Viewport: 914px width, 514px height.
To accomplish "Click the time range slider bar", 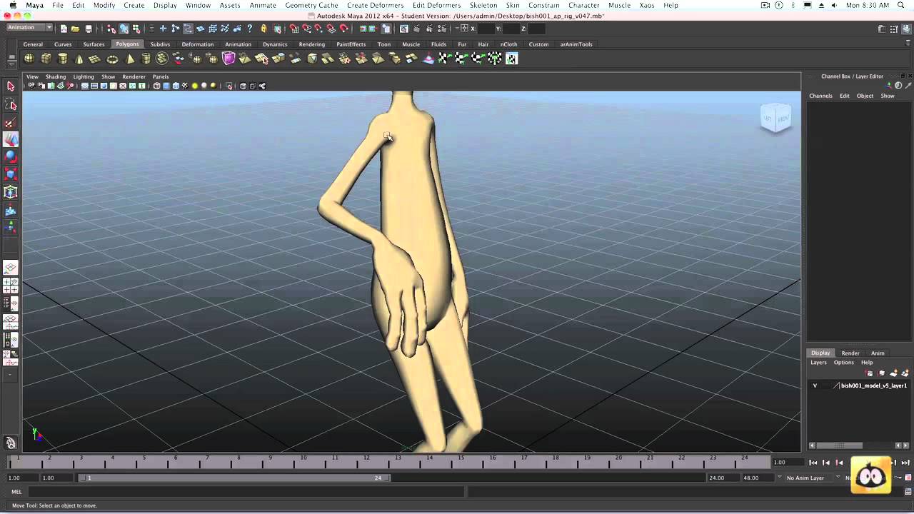I will pyautogui.click(x=234, y=478).
